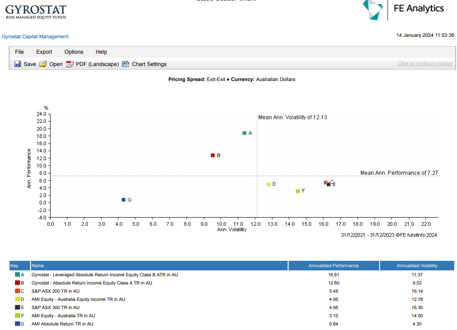Click volatility value 14.50
Image resolution: width=457 pixels, height=330 pixels.
point(417,316)
